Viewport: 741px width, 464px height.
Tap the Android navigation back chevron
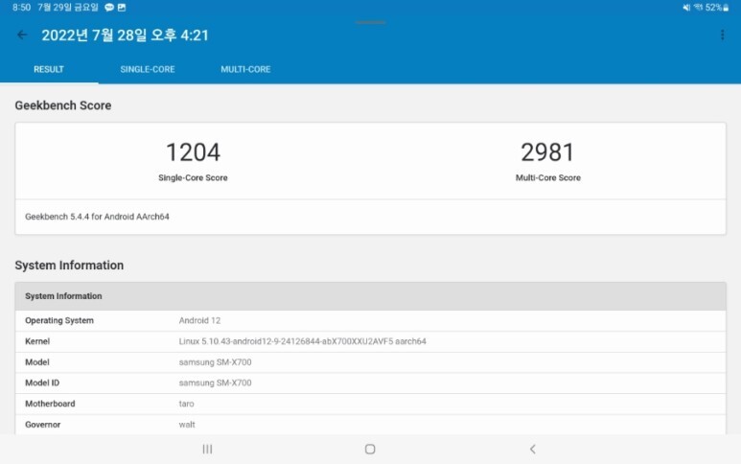click(x=533, y=449)
